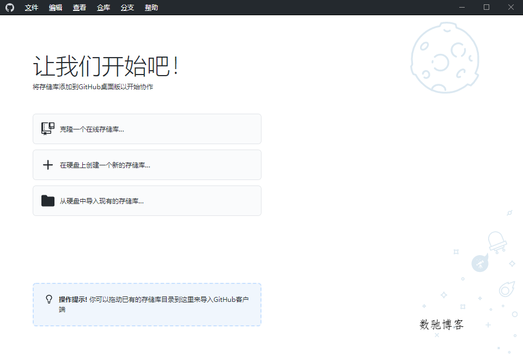Close the GitHub Desktop window
Viewport: 523px width, 359px height.
click(x=510, y=7)
